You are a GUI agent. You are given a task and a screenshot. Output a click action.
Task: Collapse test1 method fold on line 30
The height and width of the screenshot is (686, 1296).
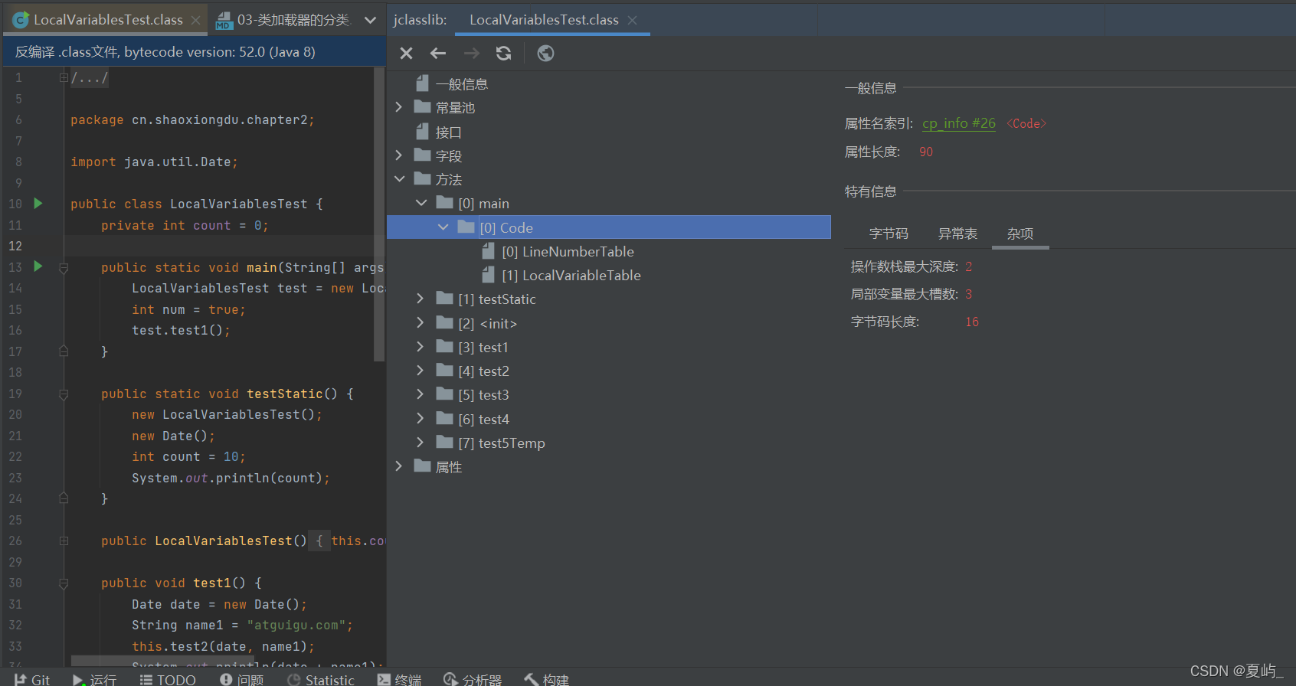pos(64,583)
